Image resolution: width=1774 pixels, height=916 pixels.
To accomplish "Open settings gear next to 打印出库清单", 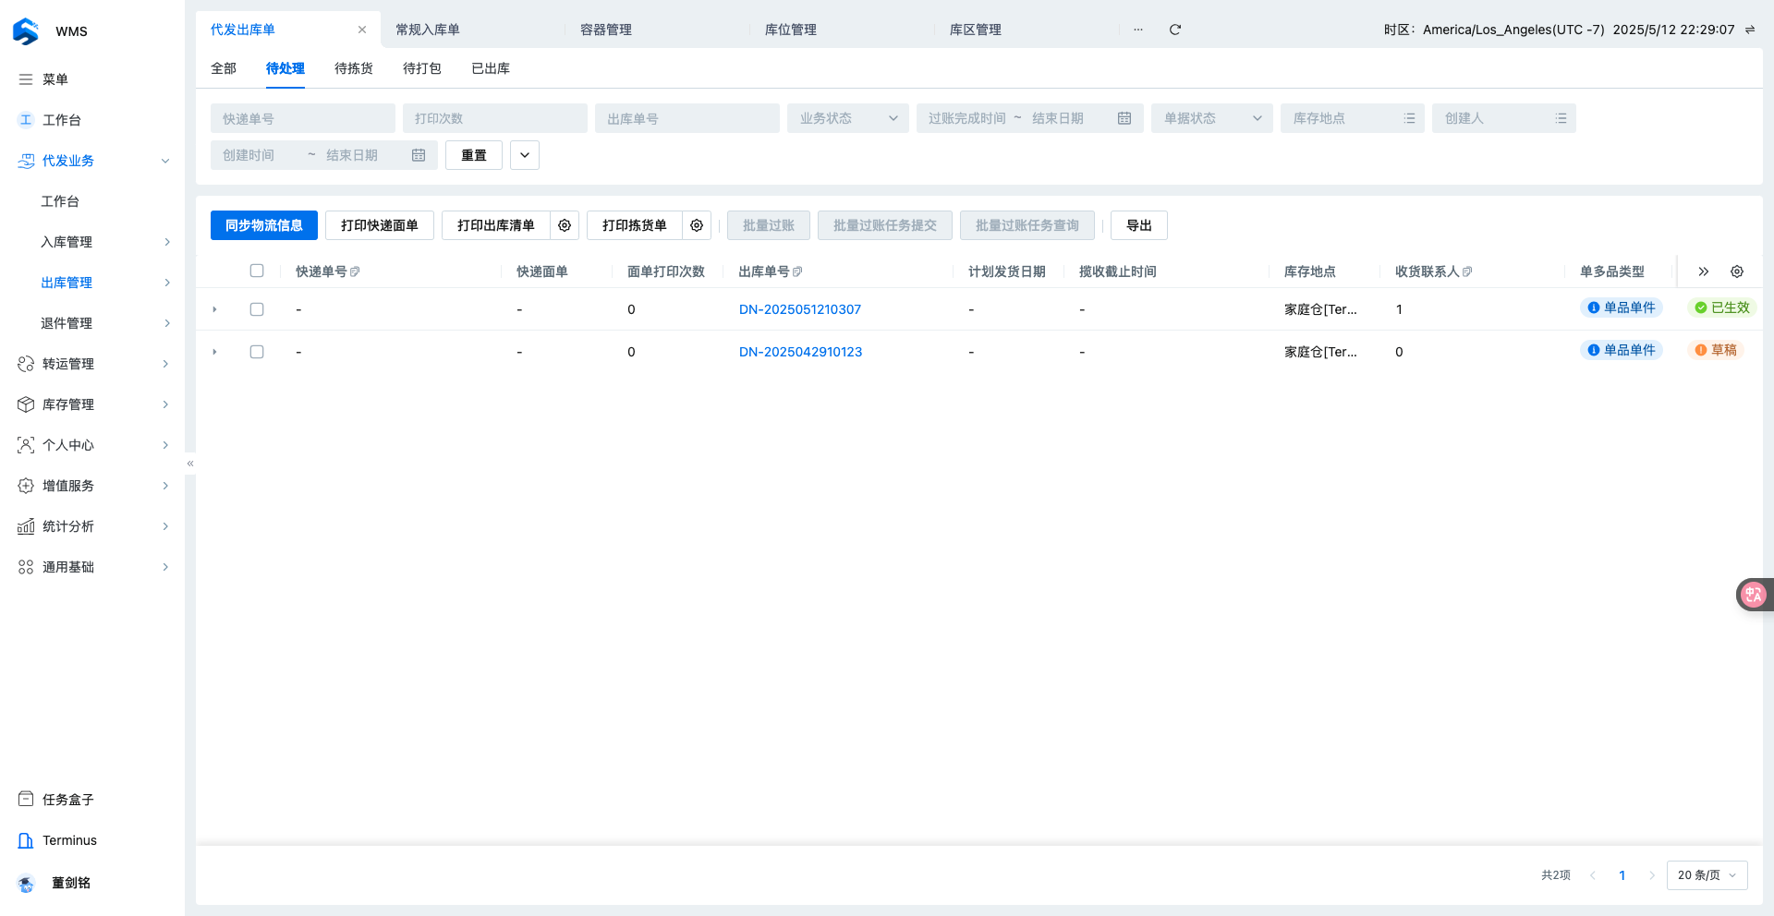I will (565, 225).
